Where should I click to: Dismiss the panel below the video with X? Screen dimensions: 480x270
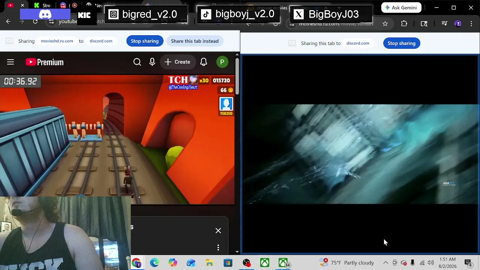(218, 231)
